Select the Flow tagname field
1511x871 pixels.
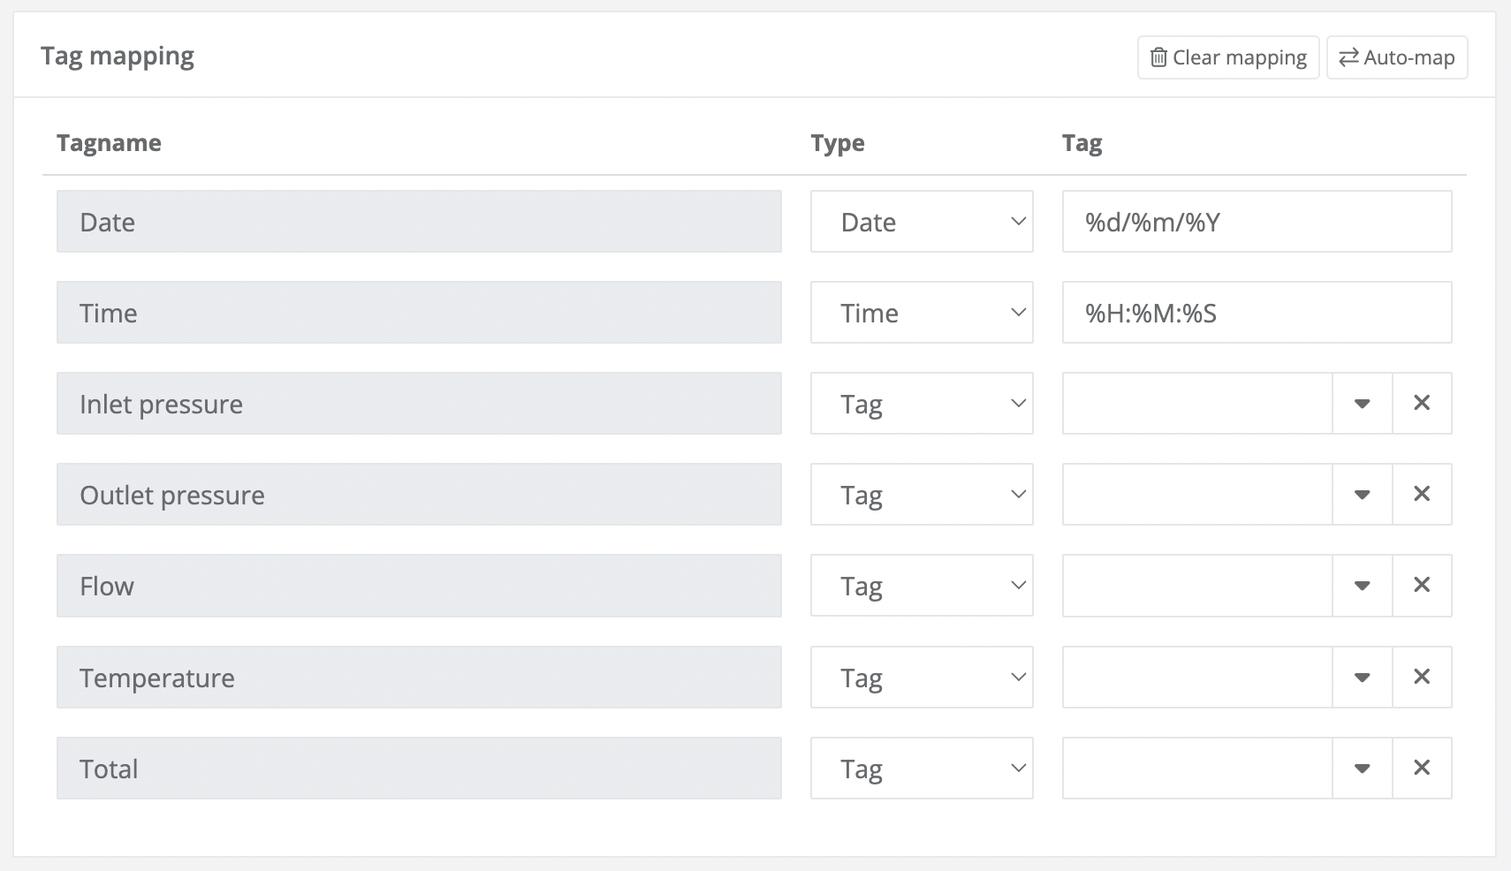pos(419,585)
